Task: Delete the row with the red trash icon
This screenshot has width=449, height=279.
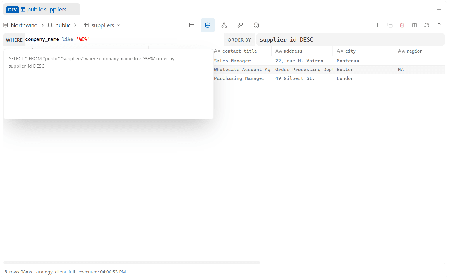Action: coord(402,25)
